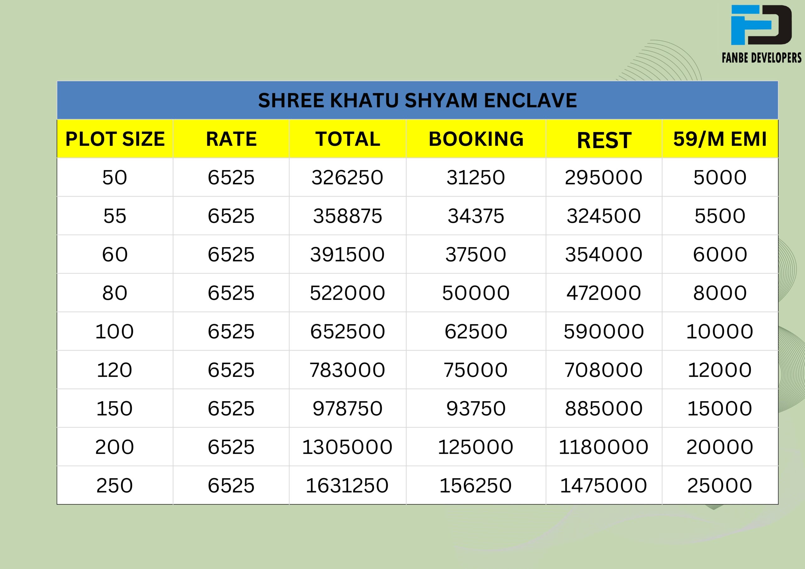
Task: Click the plot size 120 cell
Action: point(115,370)
